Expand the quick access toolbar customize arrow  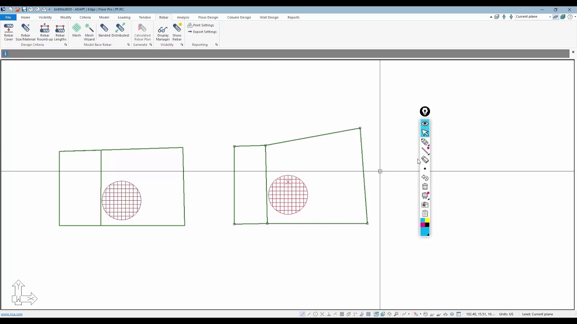coord(49,9)
